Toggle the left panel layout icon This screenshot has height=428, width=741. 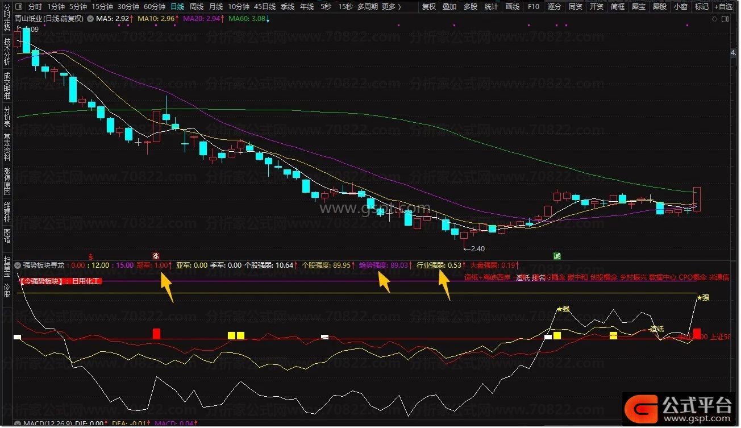(x=19, y=7)
